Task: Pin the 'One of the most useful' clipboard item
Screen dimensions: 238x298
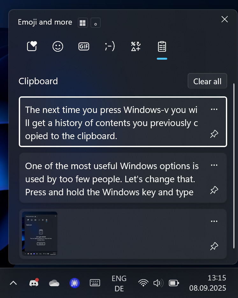Action: 214,190
